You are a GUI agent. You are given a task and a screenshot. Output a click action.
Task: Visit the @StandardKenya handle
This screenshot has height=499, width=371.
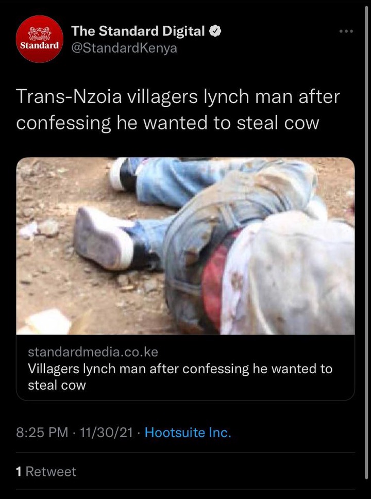pos(124,48)
